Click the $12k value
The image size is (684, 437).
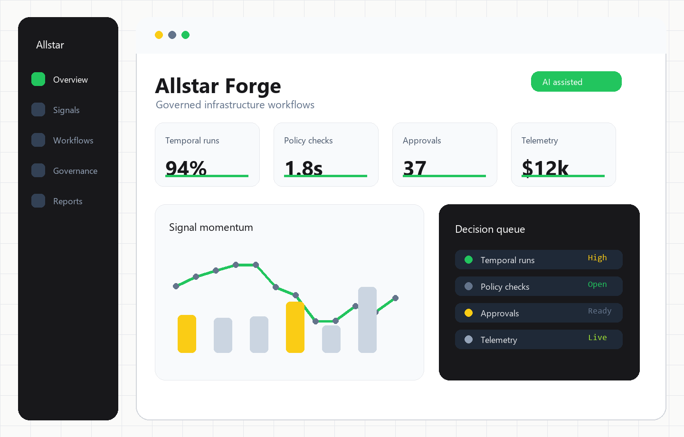click(545, 168)
